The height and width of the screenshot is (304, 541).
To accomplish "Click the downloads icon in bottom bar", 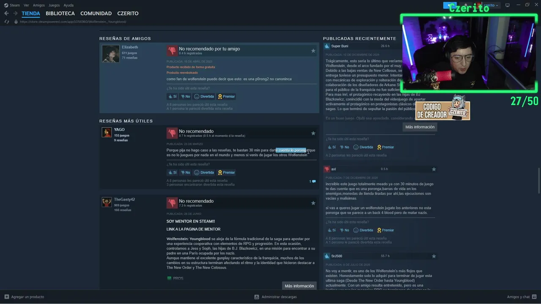I will tap(257, 297).
